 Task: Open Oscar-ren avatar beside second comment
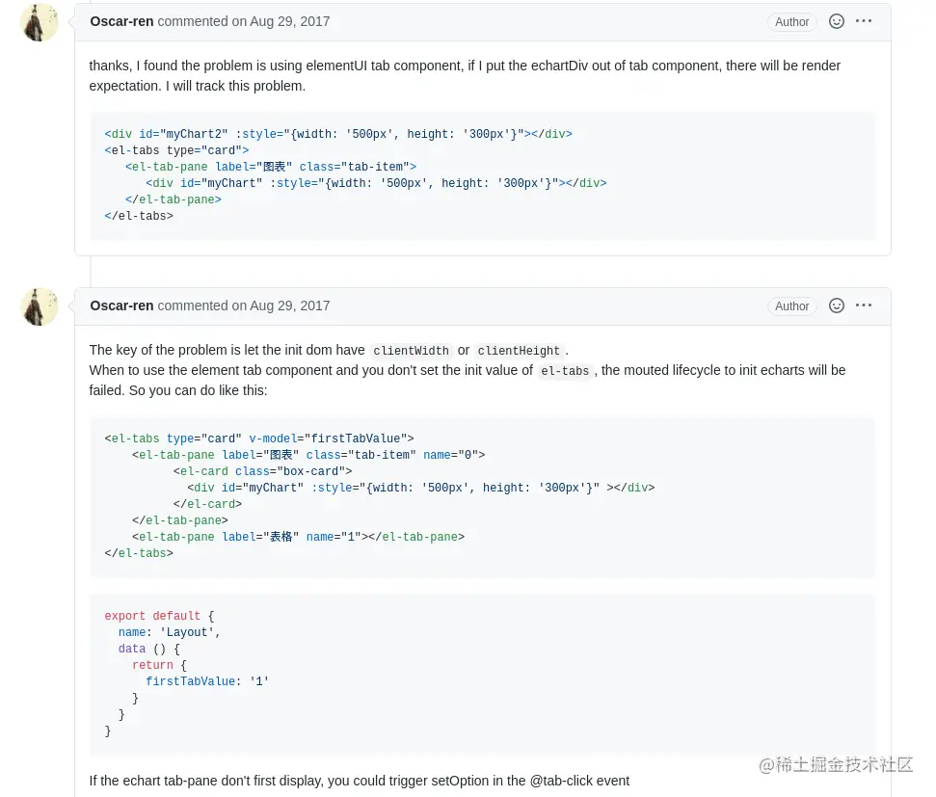[40, 306]
